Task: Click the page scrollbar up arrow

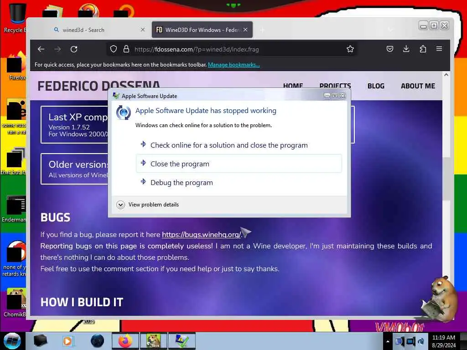Action: 446,75
